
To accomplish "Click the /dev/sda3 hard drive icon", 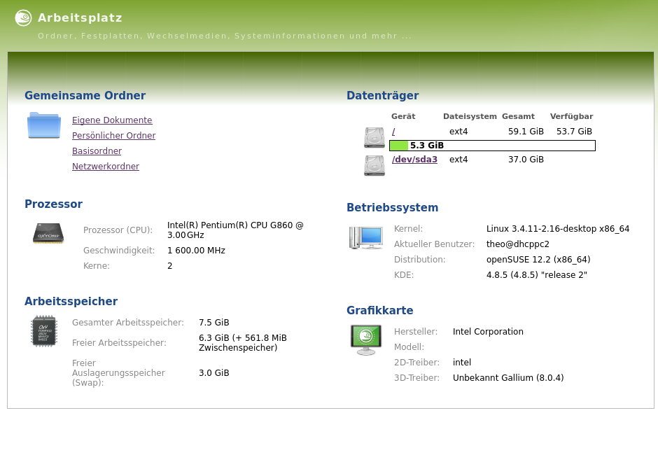I will (x=374, y=165).
